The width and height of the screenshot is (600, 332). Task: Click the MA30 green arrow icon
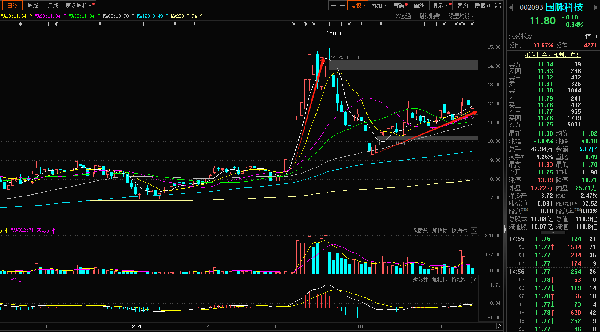(x=99, y=16)
